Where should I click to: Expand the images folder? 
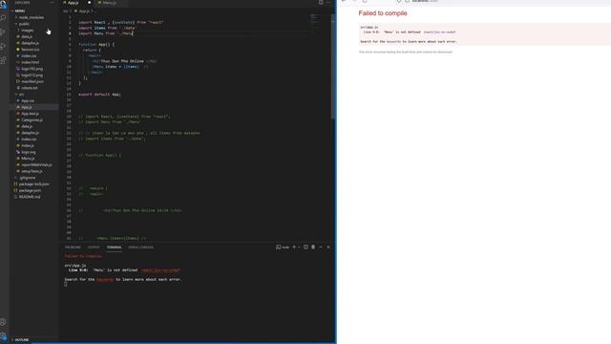tap(28, 31)
